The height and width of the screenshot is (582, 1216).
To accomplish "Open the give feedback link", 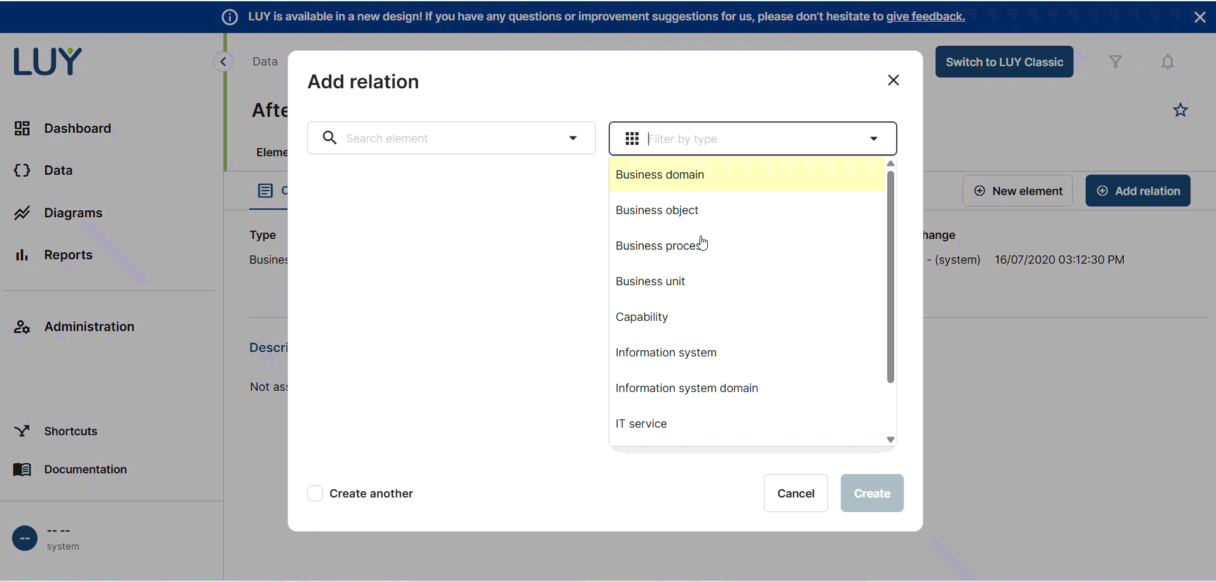I will [x=925, y=17].
